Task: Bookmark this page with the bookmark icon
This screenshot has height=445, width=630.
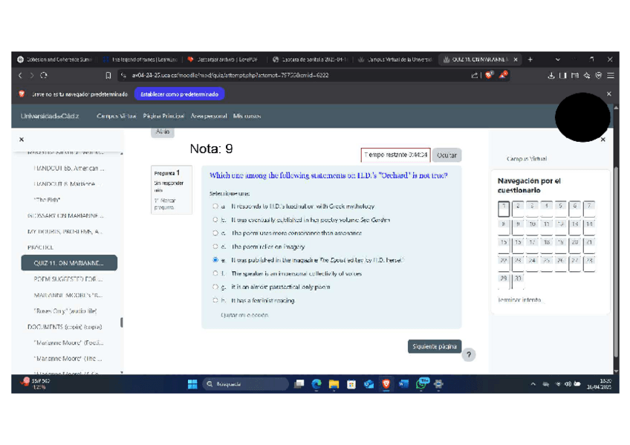Action: 108,75
